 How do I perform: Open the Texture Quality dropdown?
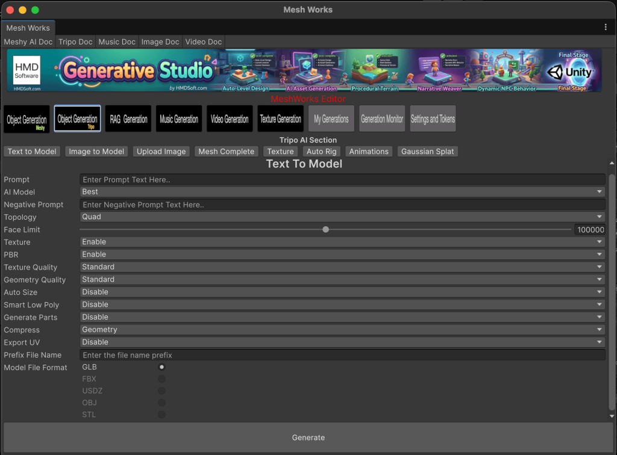(x=342, y=267)
